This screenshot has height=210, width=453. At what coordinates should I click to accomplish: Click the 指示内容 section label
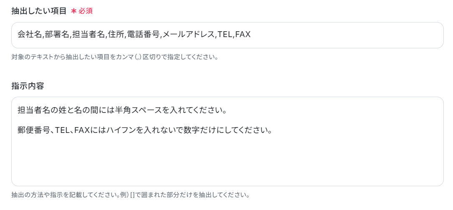click(x=28, y=86)
